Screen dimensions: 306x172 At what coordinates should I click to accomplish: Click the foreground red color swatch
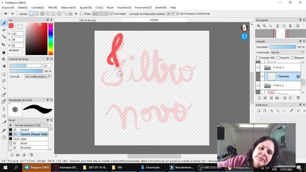(11, 26)
